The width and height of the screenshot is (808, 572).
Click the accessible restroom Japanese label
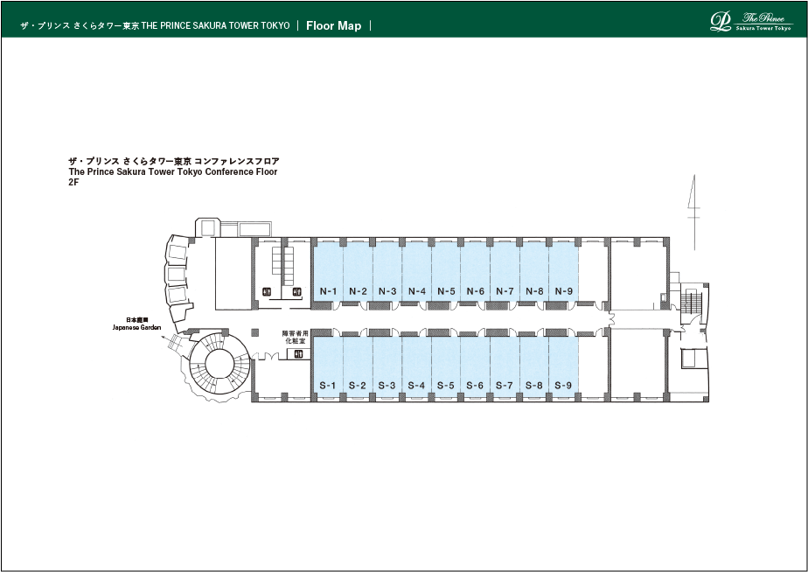click(x=294, y=338)
